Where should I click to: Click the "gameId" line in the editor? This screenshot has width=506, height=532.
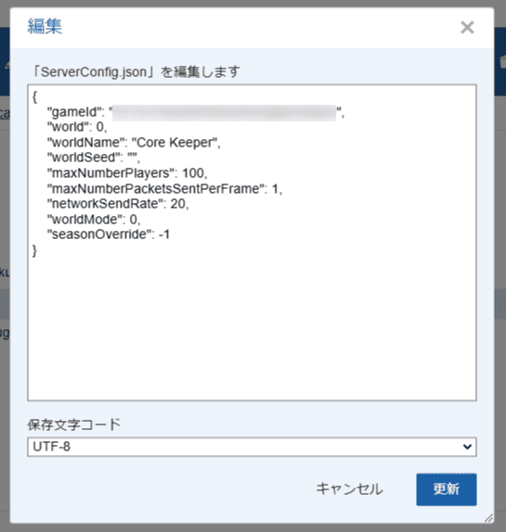195,112
